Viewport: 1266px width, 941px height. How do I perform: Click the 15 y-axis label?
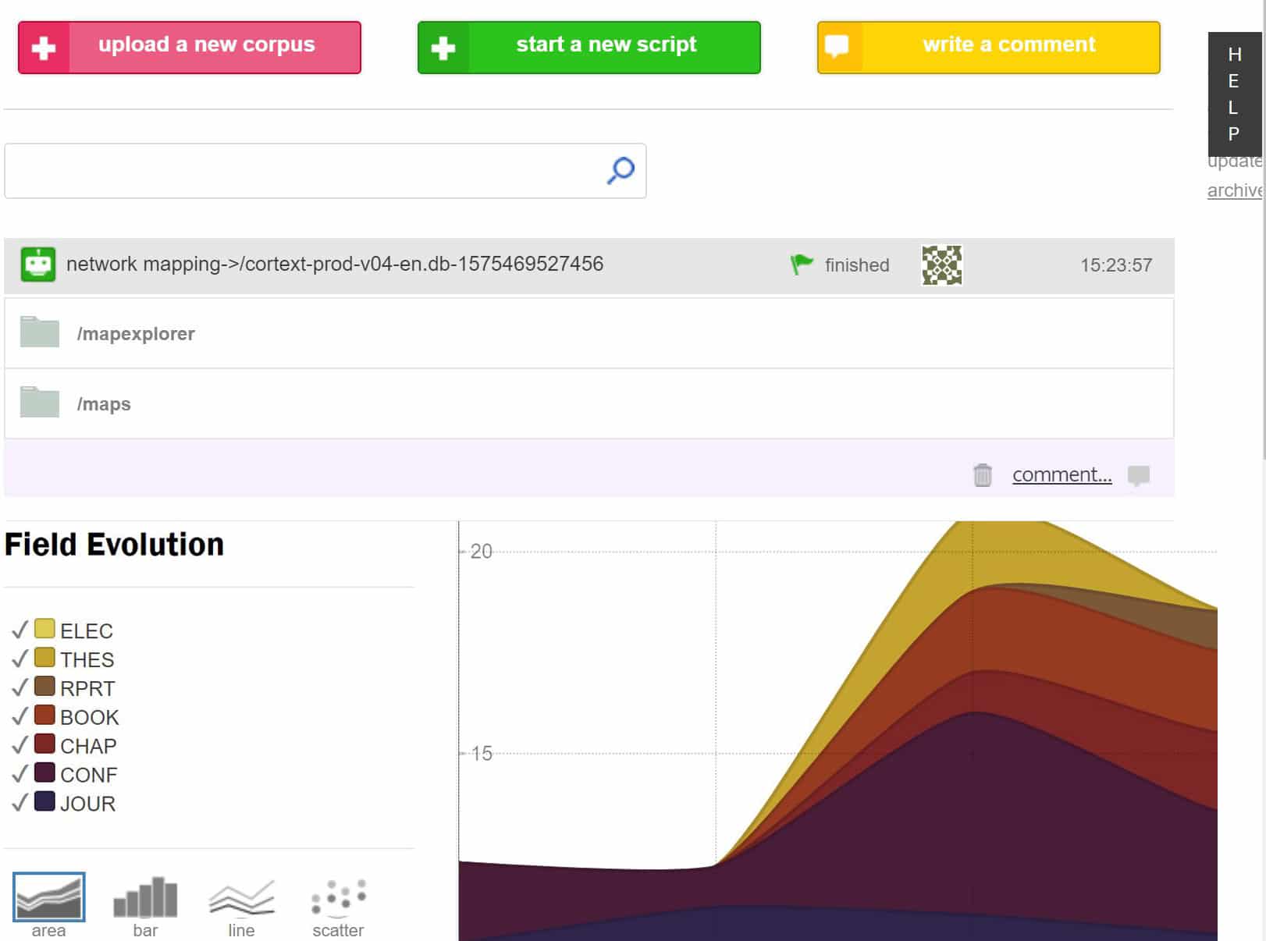pos(481,754)
